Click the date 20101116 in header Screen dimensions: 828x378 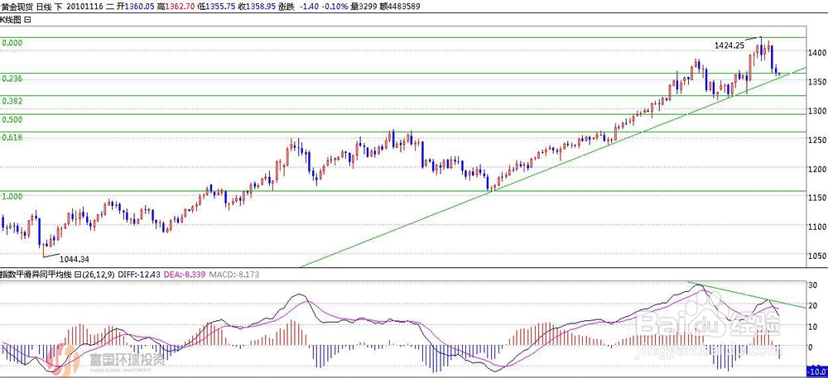85,6
